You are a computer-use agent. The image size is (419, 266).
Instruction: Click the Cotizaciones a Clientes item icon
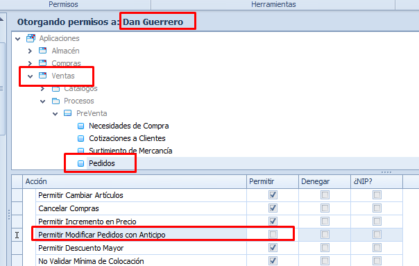click(80, 138)
